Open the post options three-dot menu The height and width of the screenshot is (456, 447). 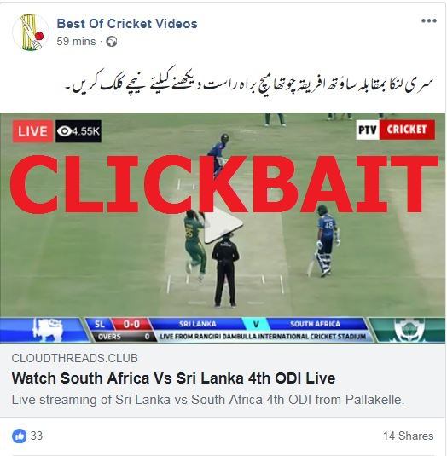pyautogui.click(x=429, y=21)
